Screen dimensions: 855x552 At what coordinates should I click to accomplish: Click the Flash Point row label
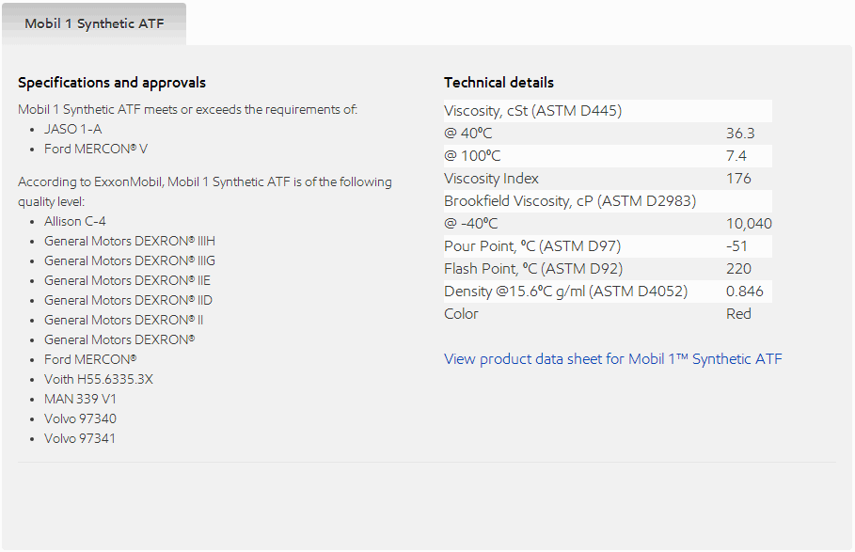point(533,269)
